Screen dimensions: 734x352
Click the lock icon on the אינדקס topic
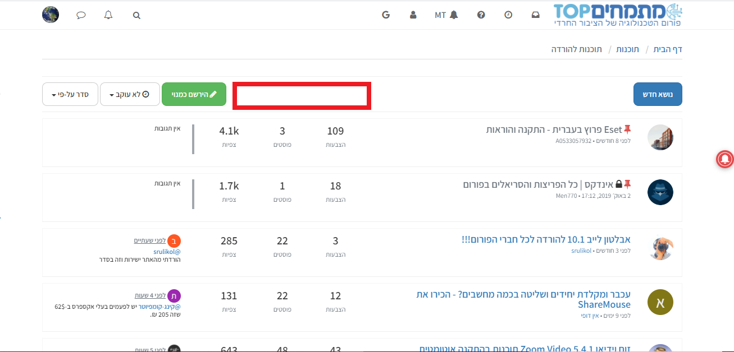[x=619, y=184]
